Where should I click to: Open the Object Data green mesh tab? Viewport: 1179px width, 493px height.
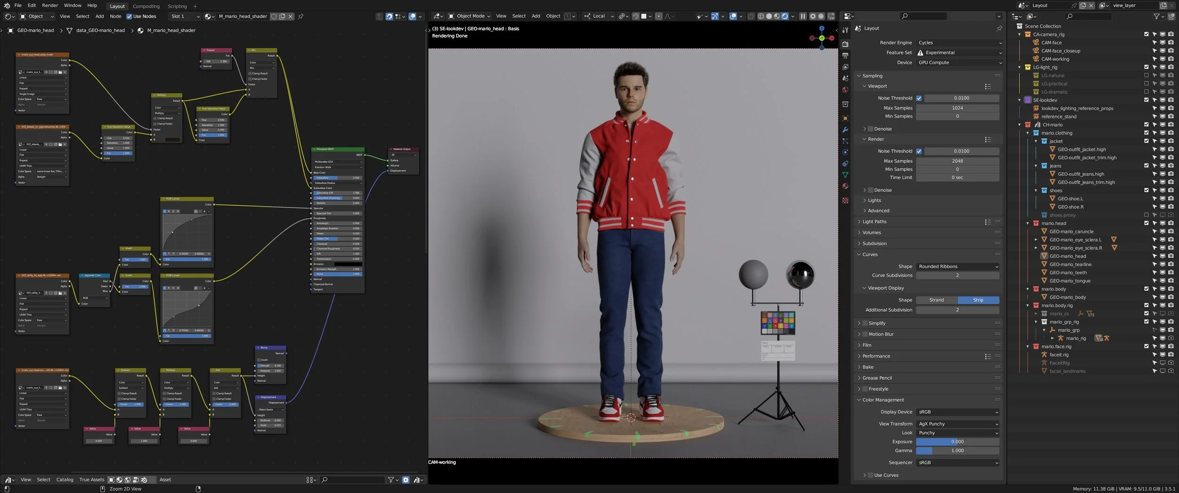pos(845,175)
